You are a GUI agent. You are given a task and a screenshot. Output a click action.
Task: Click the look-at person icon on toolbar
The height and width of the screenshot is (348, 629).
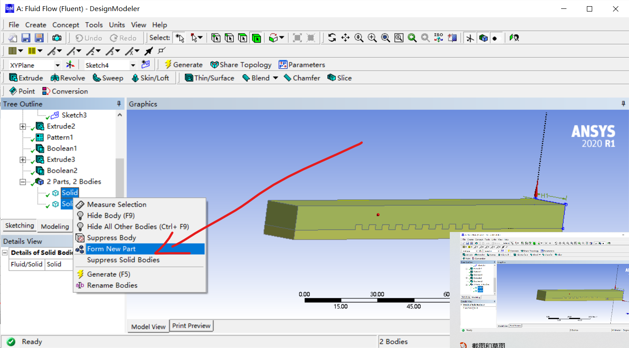coord(514,38)
